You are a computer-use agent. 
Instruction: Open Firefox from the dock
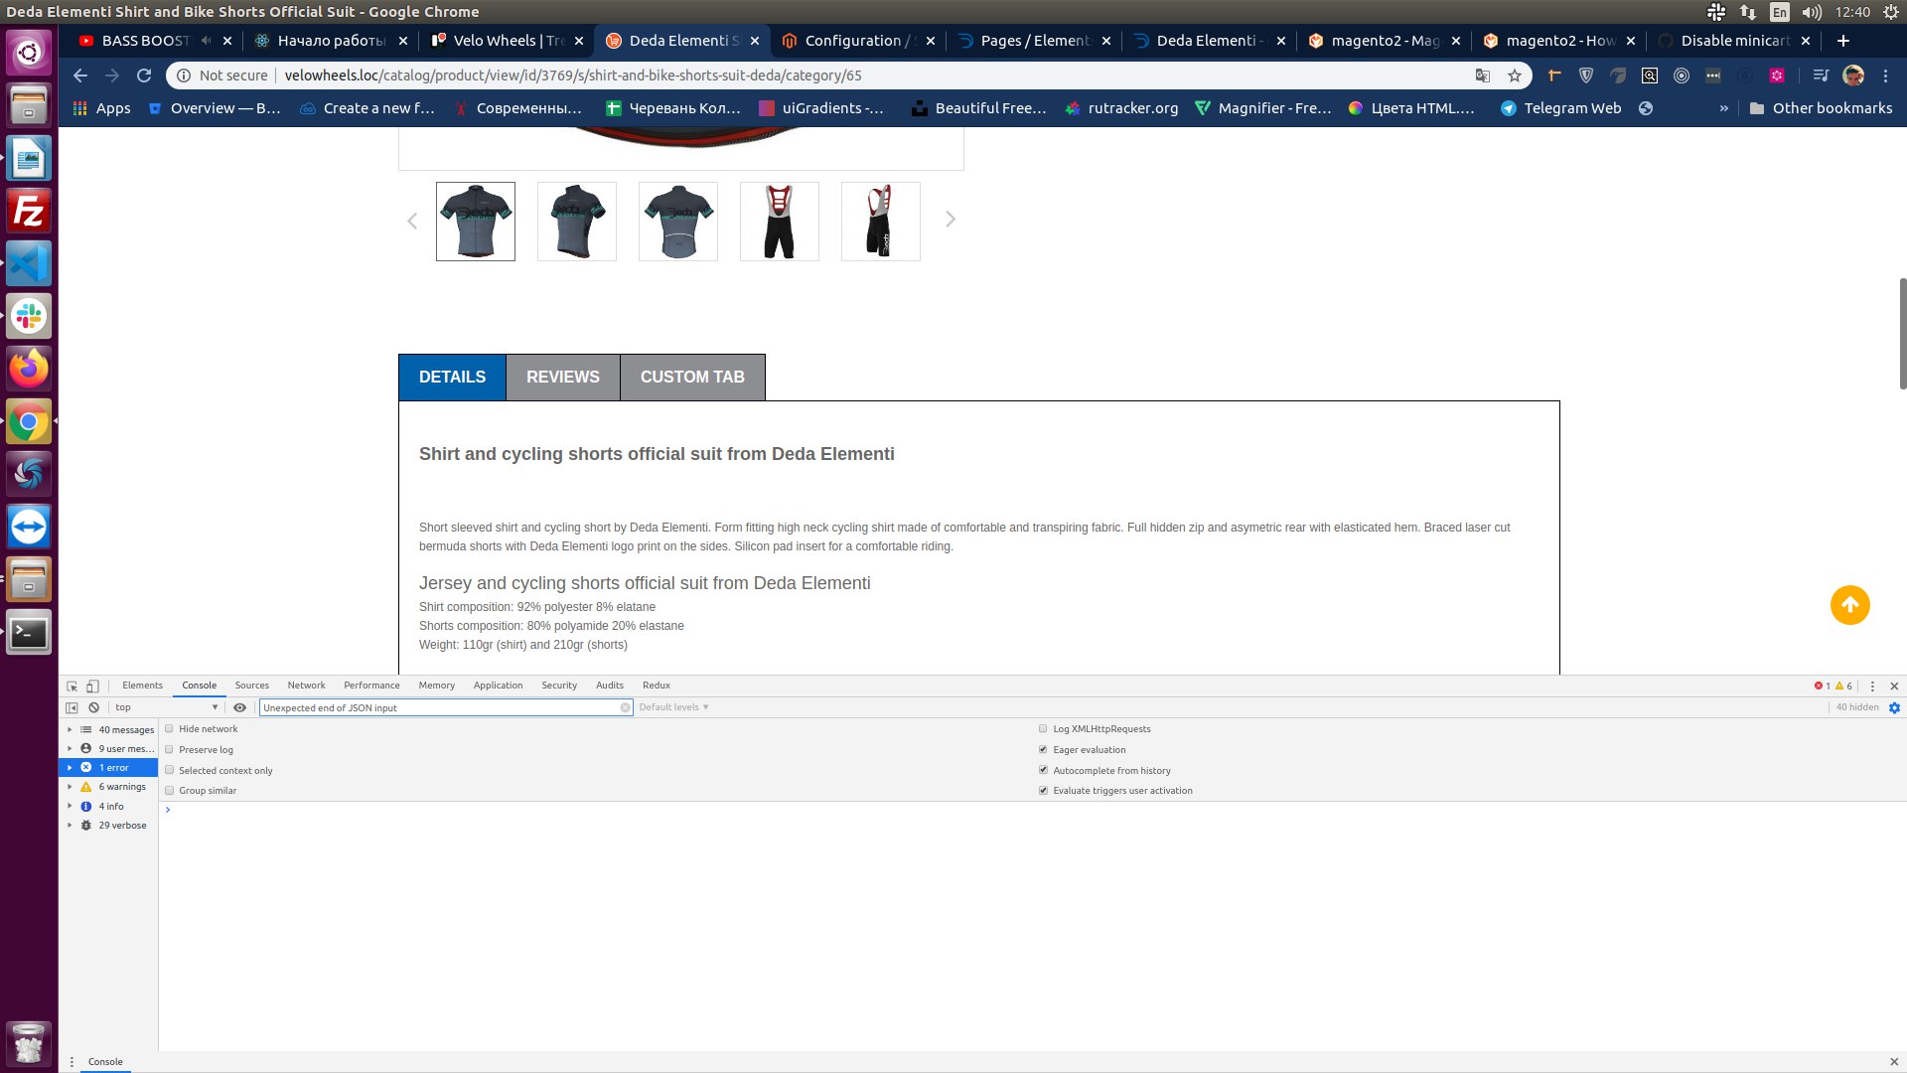29,370
